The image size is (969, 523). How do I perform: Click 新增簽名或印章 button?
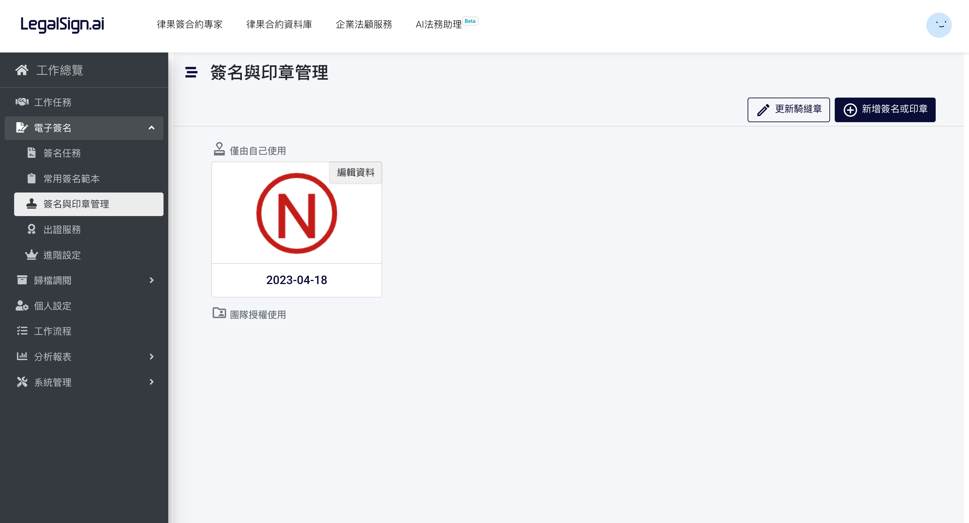885,110
